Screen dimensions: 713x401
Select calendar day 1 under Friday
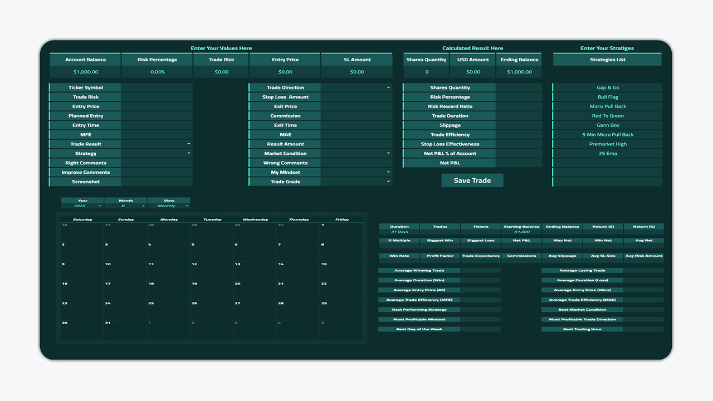(x=341, y=232)
